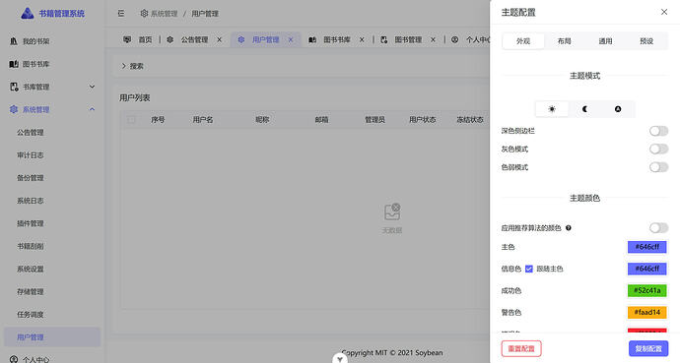Open 系统日志 in the sidebar
The image size is (680, 363).
52,201
